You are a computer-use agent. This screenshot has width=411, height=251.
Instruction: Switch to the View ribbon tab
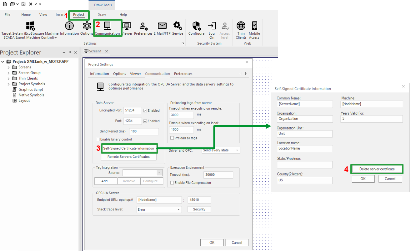43,15
